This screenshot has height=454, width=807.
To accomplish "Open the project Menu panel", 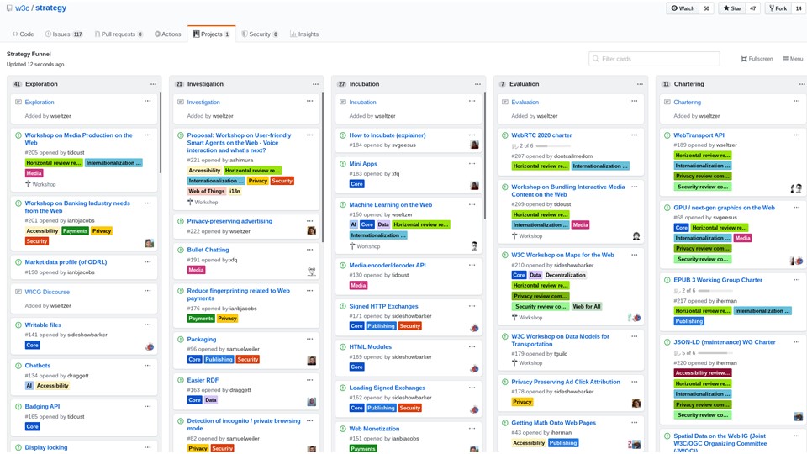I will pyautogui.click(x=793, y=59).
